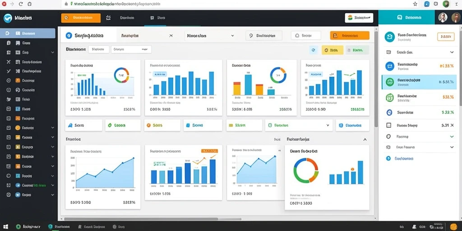The image size is (462, 231).
Task: Reload the page with the browser refresh icon
Action: [21, 4]
